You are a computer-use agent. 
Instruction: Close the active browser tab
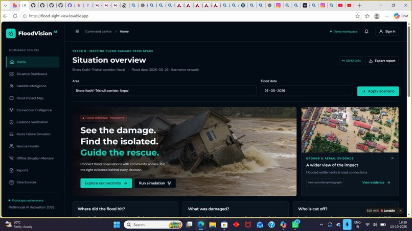pos(25,5)
